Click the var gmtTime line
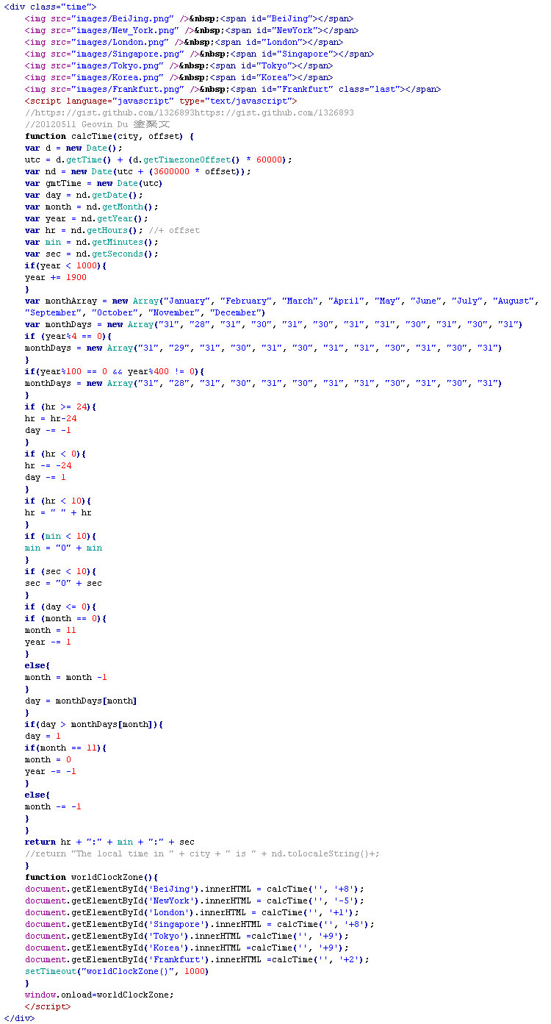Image resolution: width=551 pixels, height=1024 pixels. point(94,183)
